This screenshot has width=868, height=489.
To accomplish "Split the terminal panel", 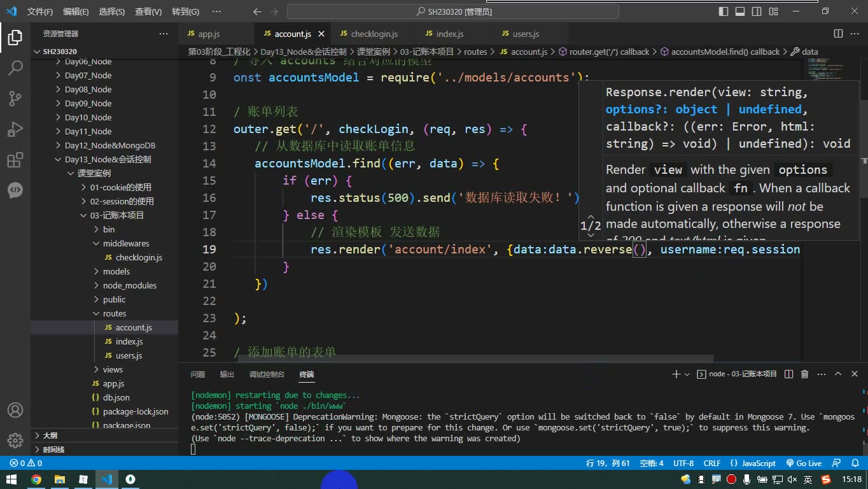I will (x=788, y=374).
